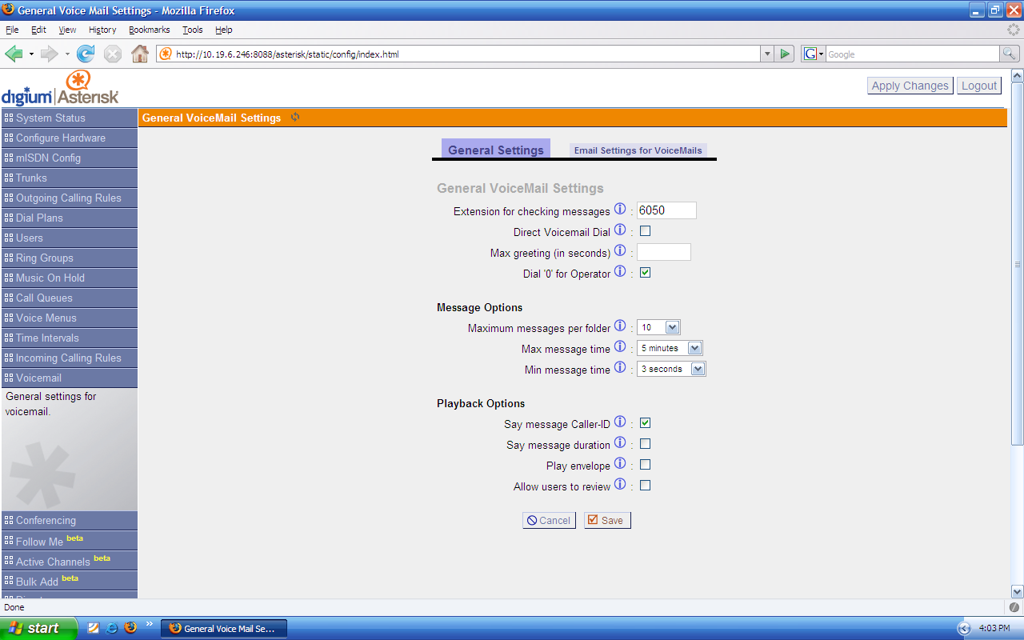Click the Save button
Viewport: 1024px width, 640px height.
[x=606, y=520]
